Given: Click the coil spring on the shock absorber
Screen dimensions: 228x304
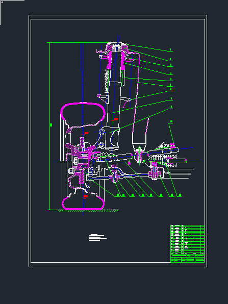Looking at the screenshot, I should pyautogui.click(x=106, y=81).
